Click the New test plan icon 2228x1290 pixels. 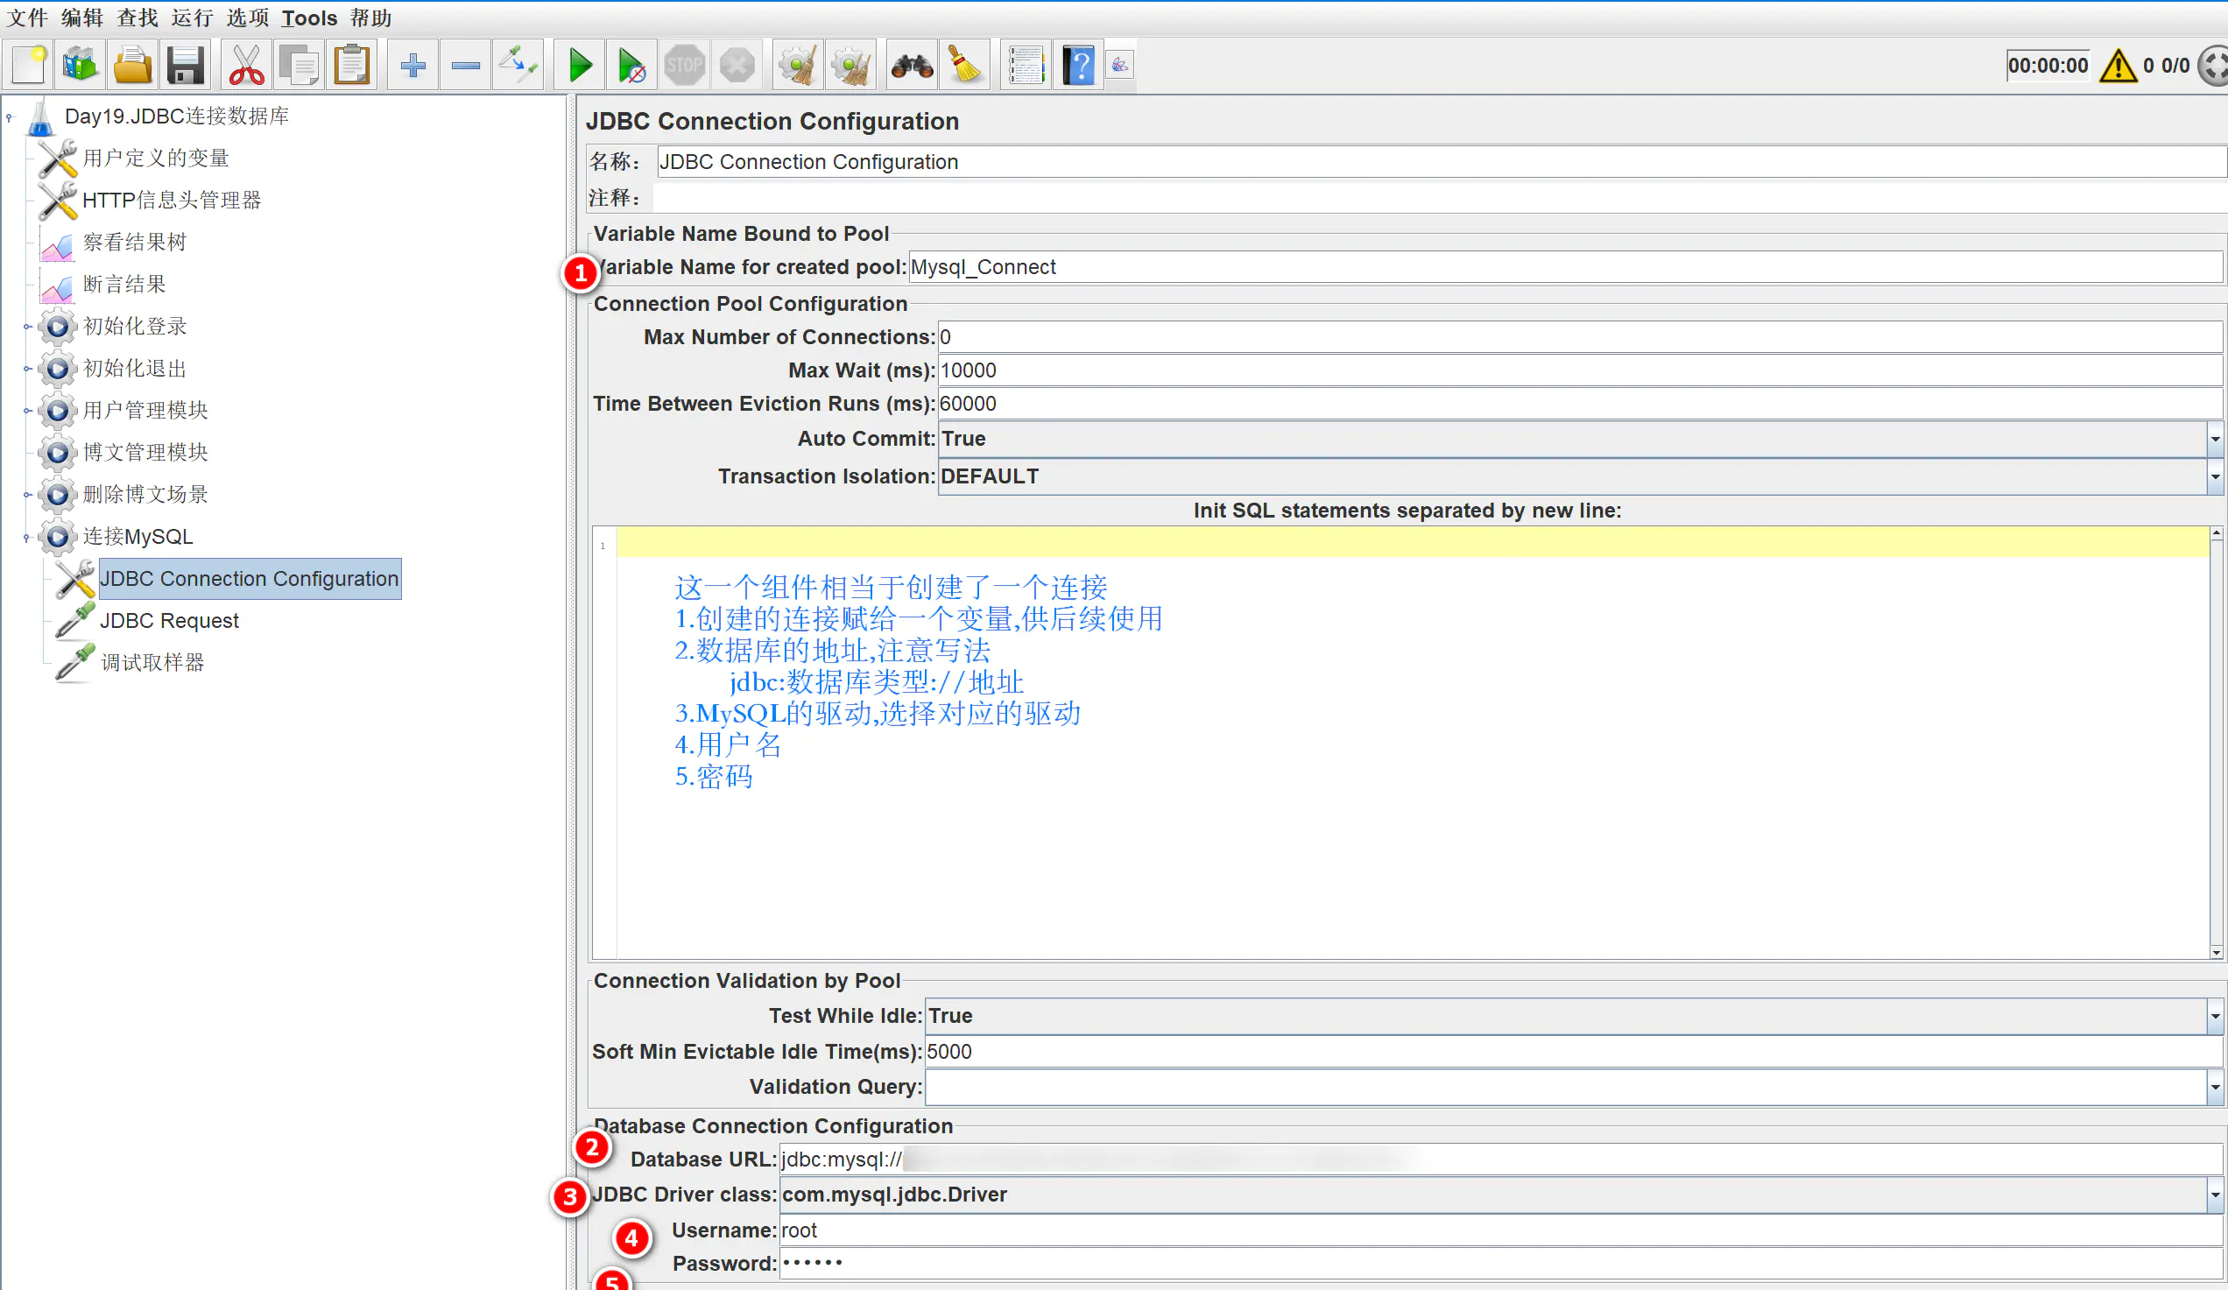coord(28,66)
